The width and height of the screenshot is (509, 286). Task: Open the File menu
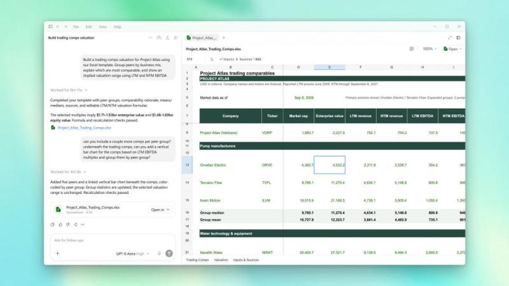(76, 27)
